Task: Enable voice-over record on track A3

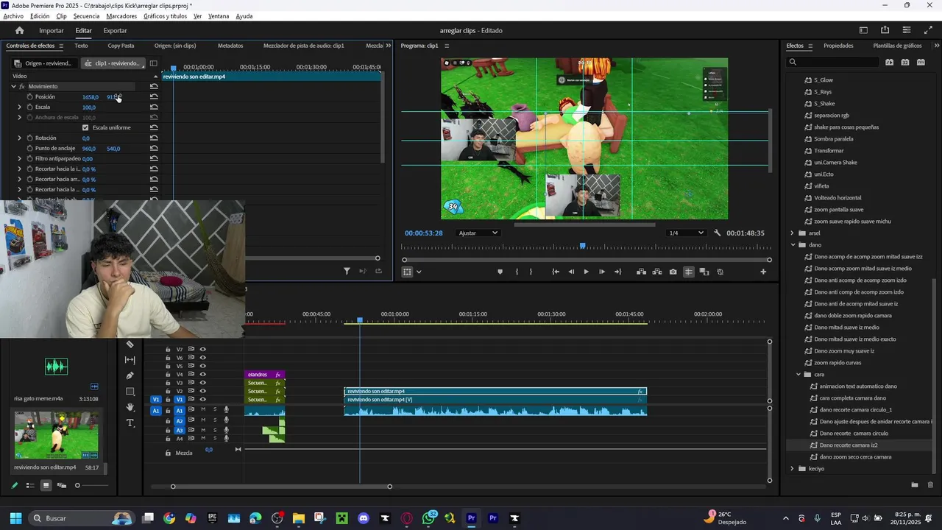Action: pos(227,430)
